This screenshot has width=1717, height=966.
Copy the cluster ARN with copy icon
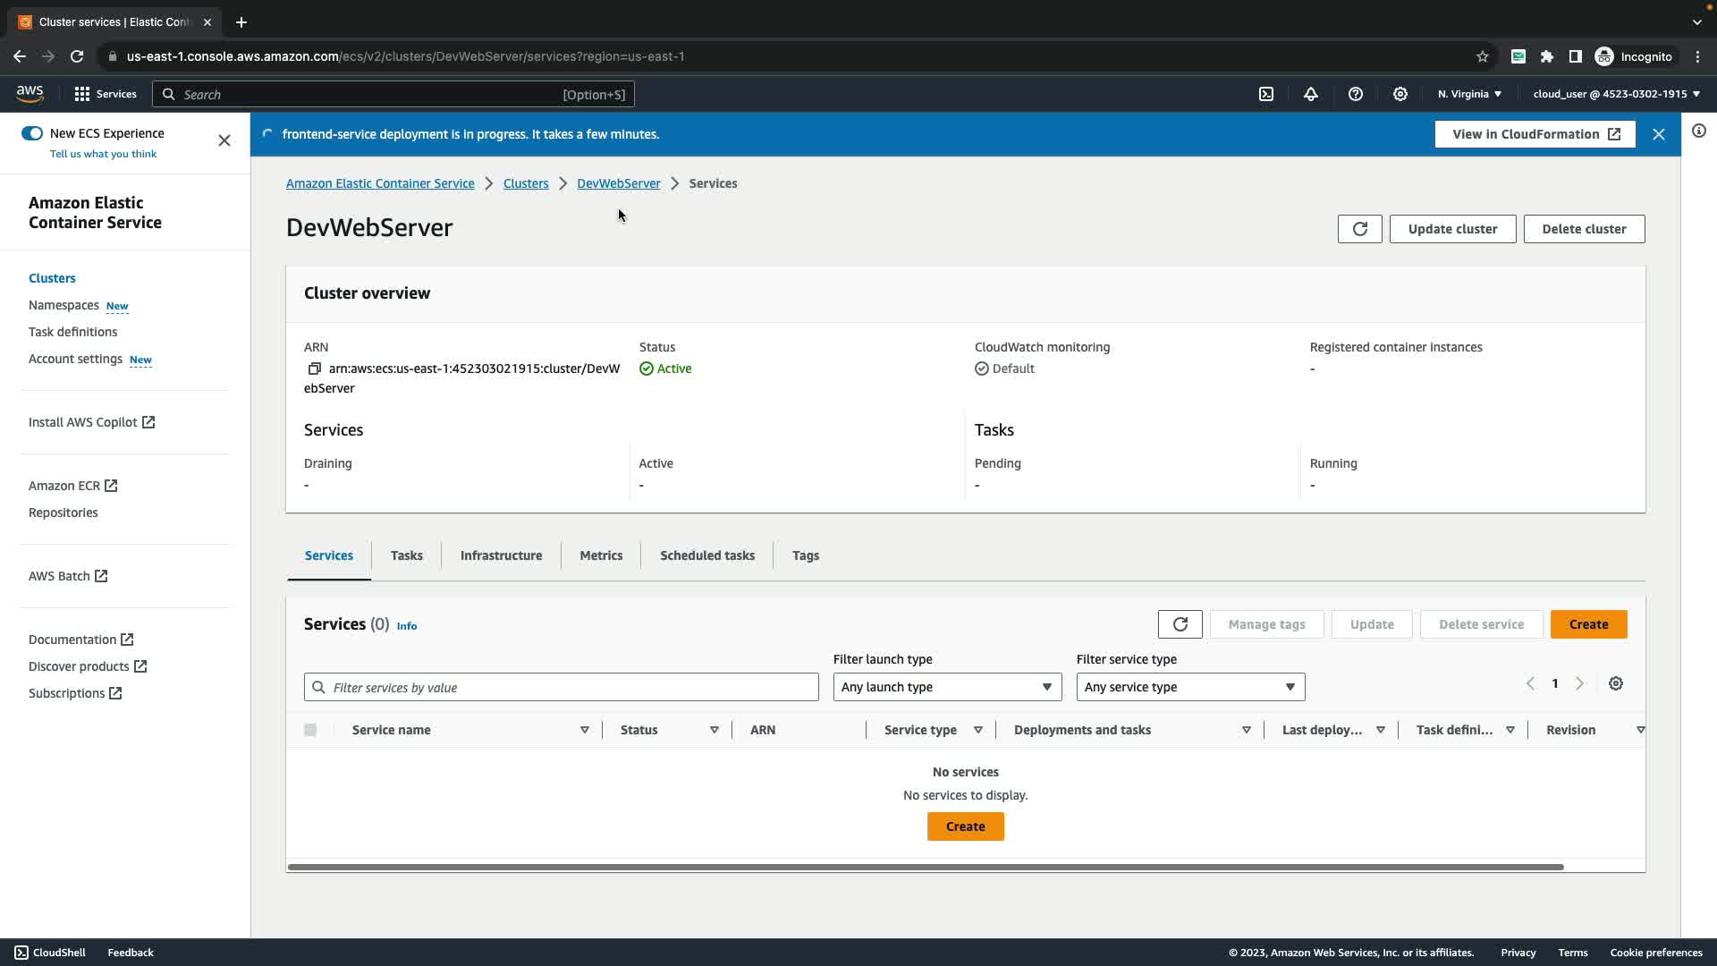[x=314, y=369]
